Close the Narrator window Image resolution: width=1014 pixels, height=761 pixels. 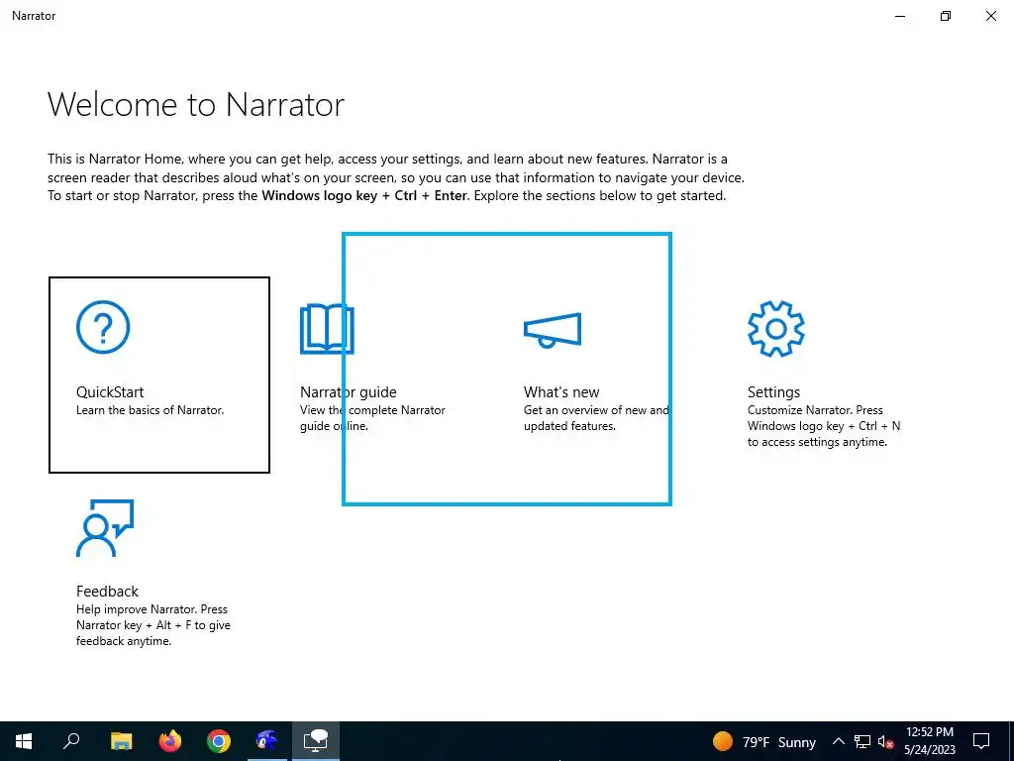[990, 16]
